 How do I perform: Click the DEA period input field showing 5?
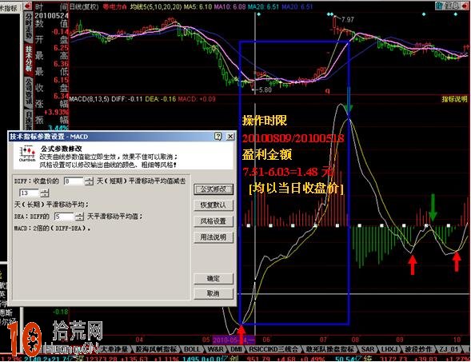64,217
